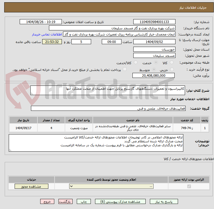Click the days remaining field showing 5
This screenshot has height=209, width=214.
tap(81, 42)
